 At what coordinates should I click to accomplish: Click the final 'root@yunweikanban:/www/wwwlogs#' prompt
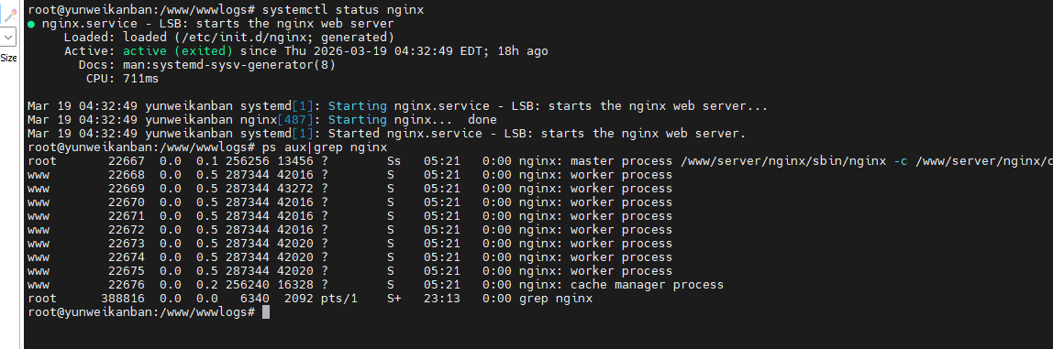[141, 312]
